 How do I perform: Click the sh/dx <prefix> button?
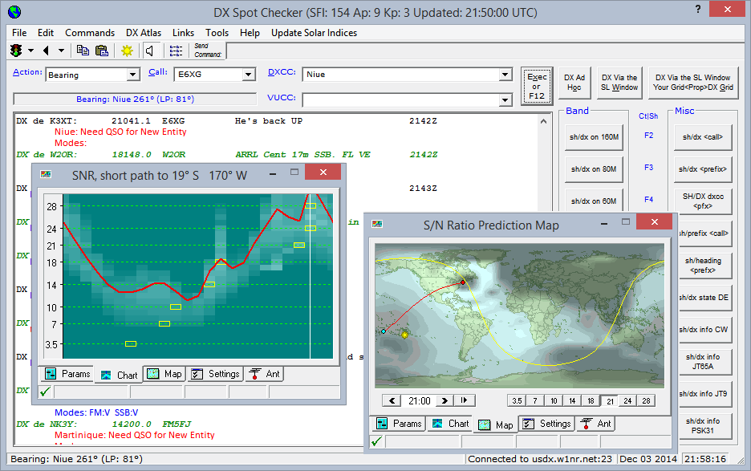(x=703, y=169)
